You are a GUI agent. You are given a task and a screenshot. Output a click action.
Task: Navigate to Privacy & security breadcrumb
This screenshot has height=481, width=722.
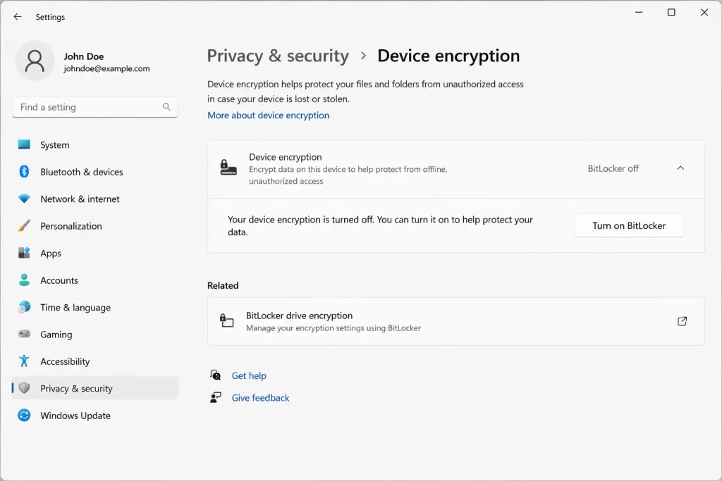tap(278, 56)
